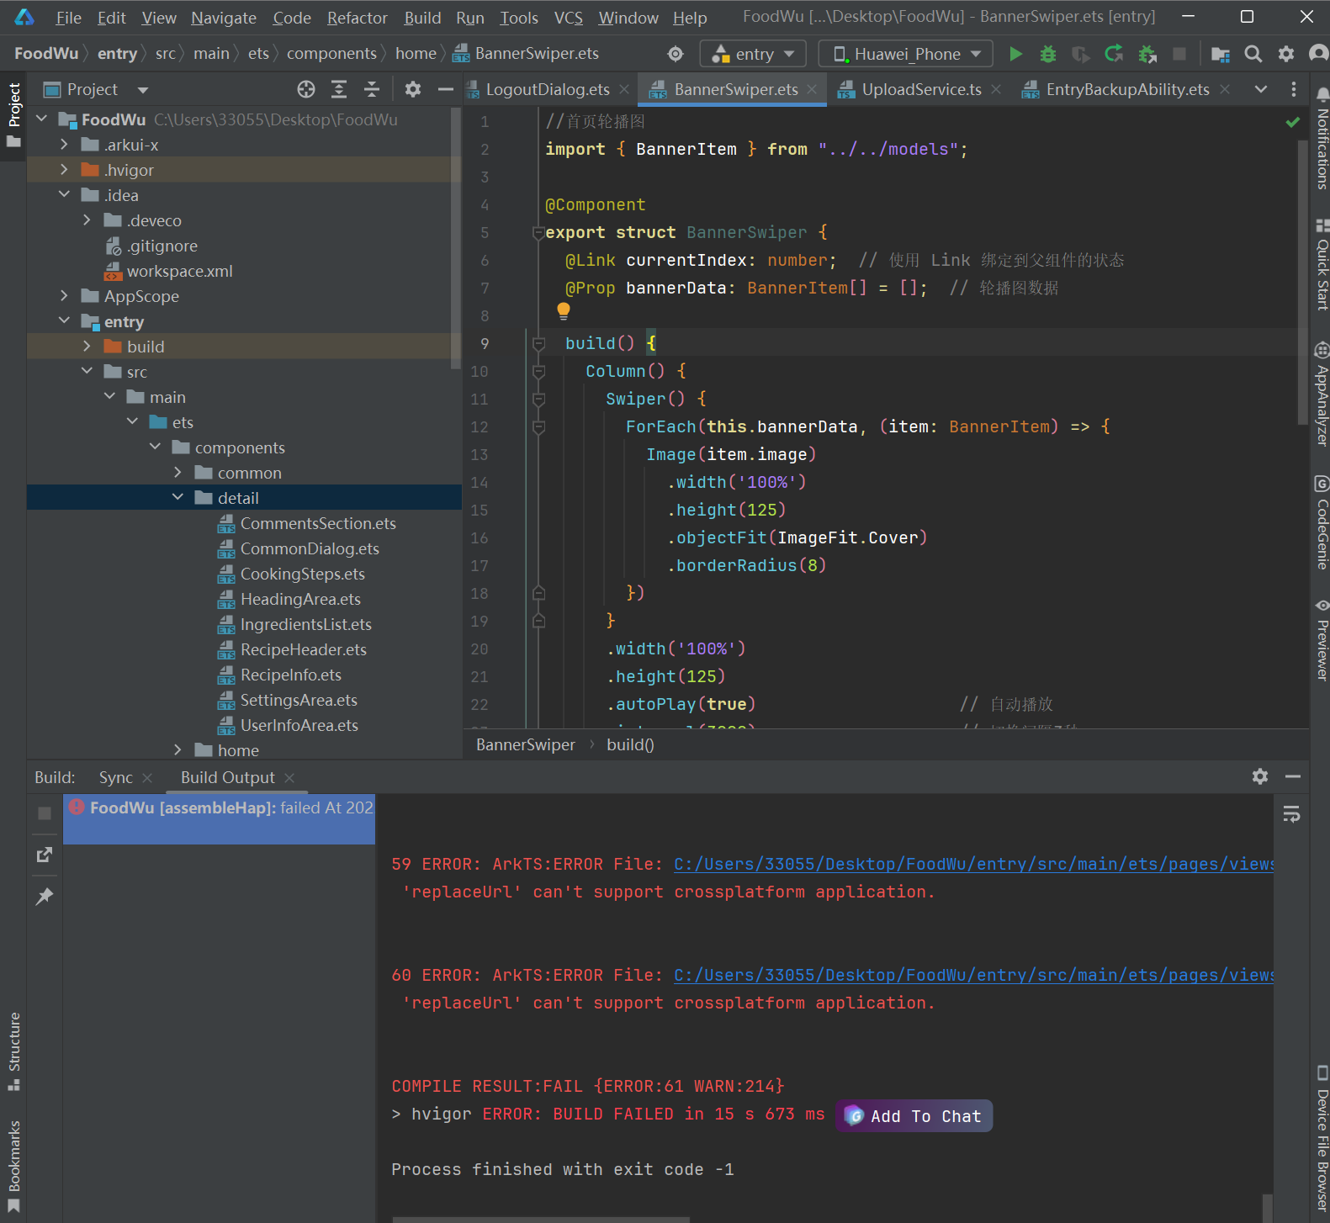The width and height of the screenshot is (1330, 1223).
Task: Toggle the Bookmarks tool window
Action: point(13,1167)
